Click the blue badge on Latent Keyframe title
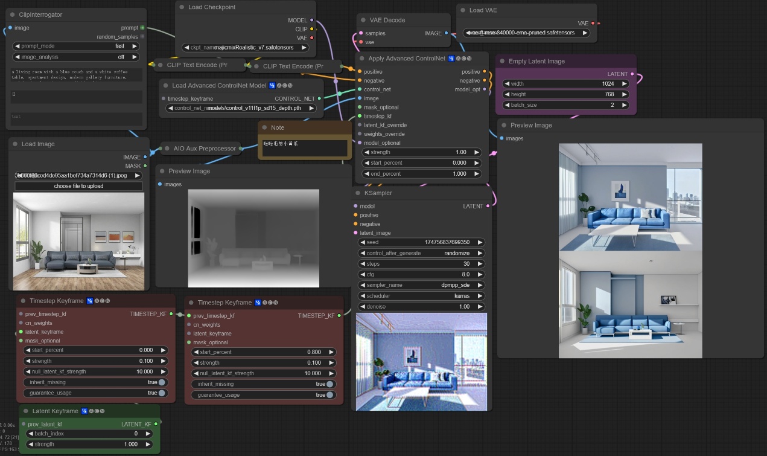The height and width of the screenshot is (456, 767). click(84, 411)
